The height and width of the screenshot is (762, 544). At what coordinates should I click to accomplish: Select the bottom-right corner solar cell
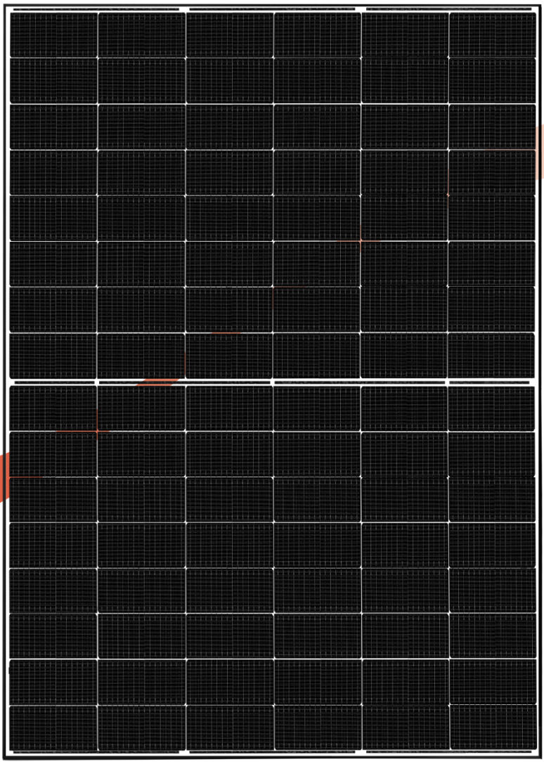493,728
